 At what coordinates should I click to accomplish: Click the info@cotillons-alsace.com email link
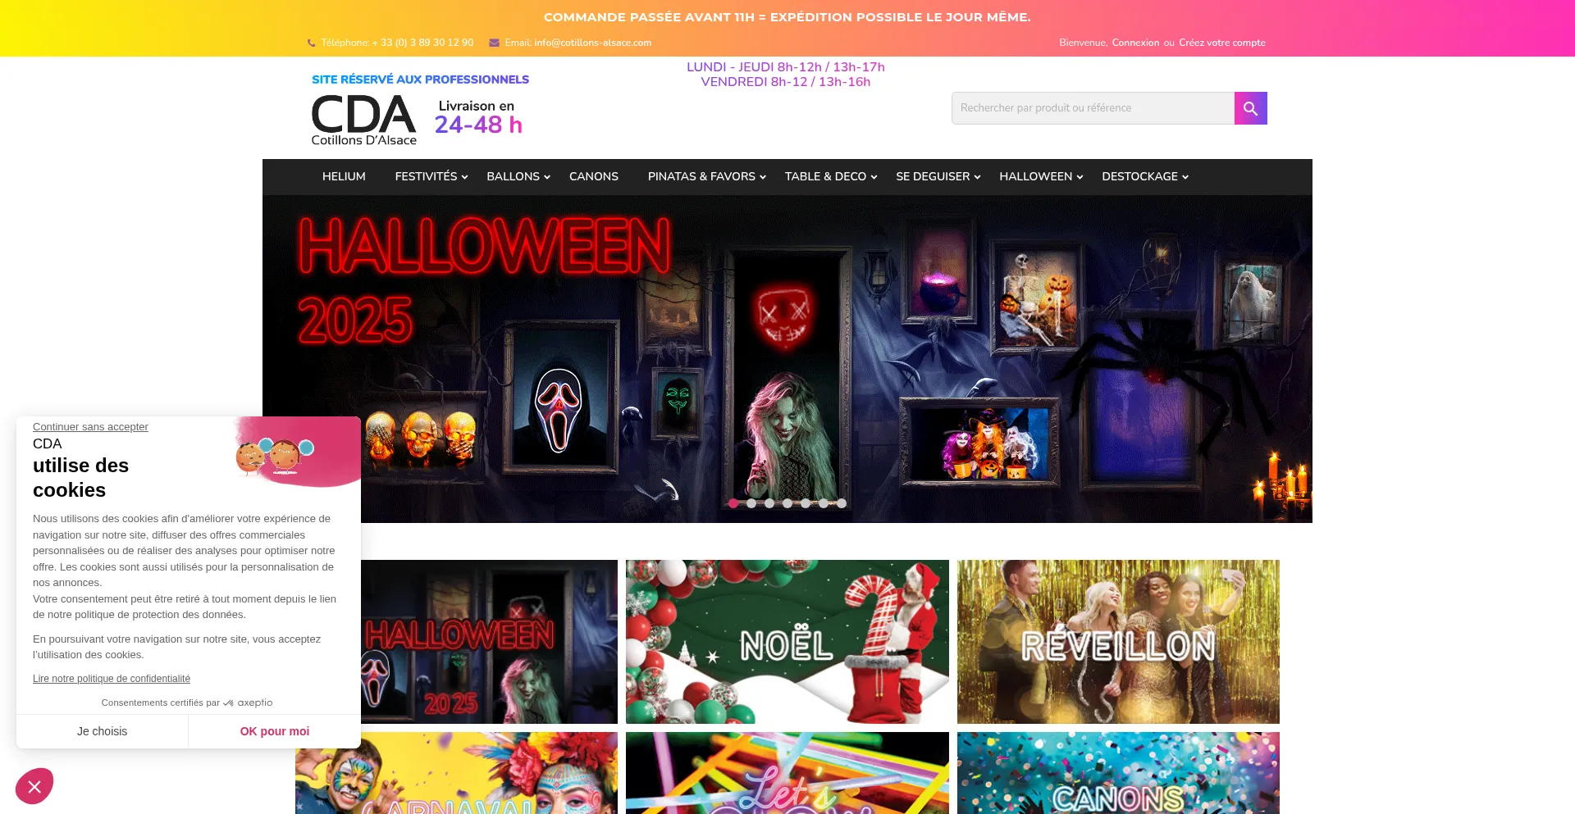pyautogui.click(x=593, y=43)
